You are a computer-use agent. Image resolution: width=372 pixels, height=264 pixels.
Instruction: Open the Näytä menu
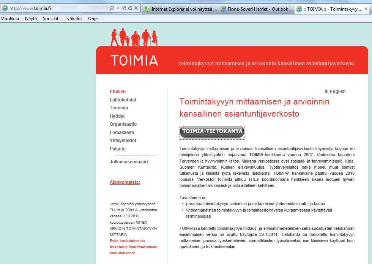pyautogui.click(x=31, y=19)
